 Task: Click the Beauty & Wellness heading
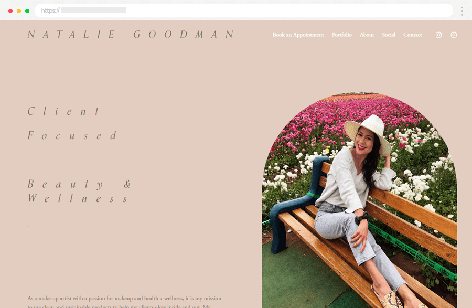click(79, 191)
